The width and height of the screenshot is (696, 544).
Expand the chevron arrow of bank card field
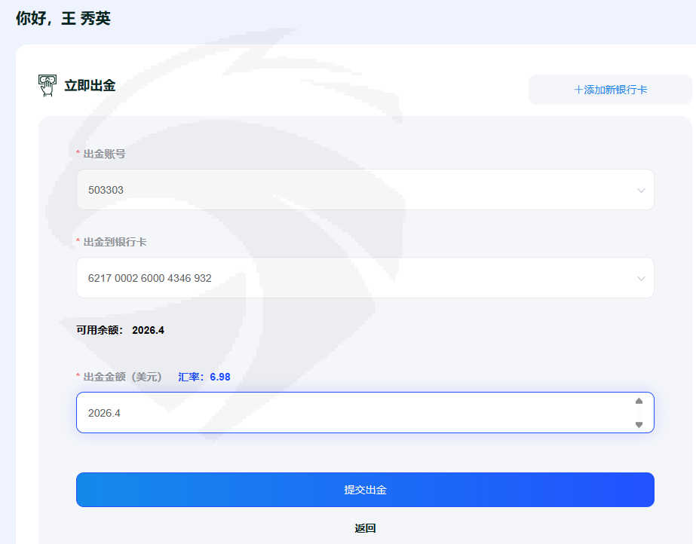coord(641,279)
